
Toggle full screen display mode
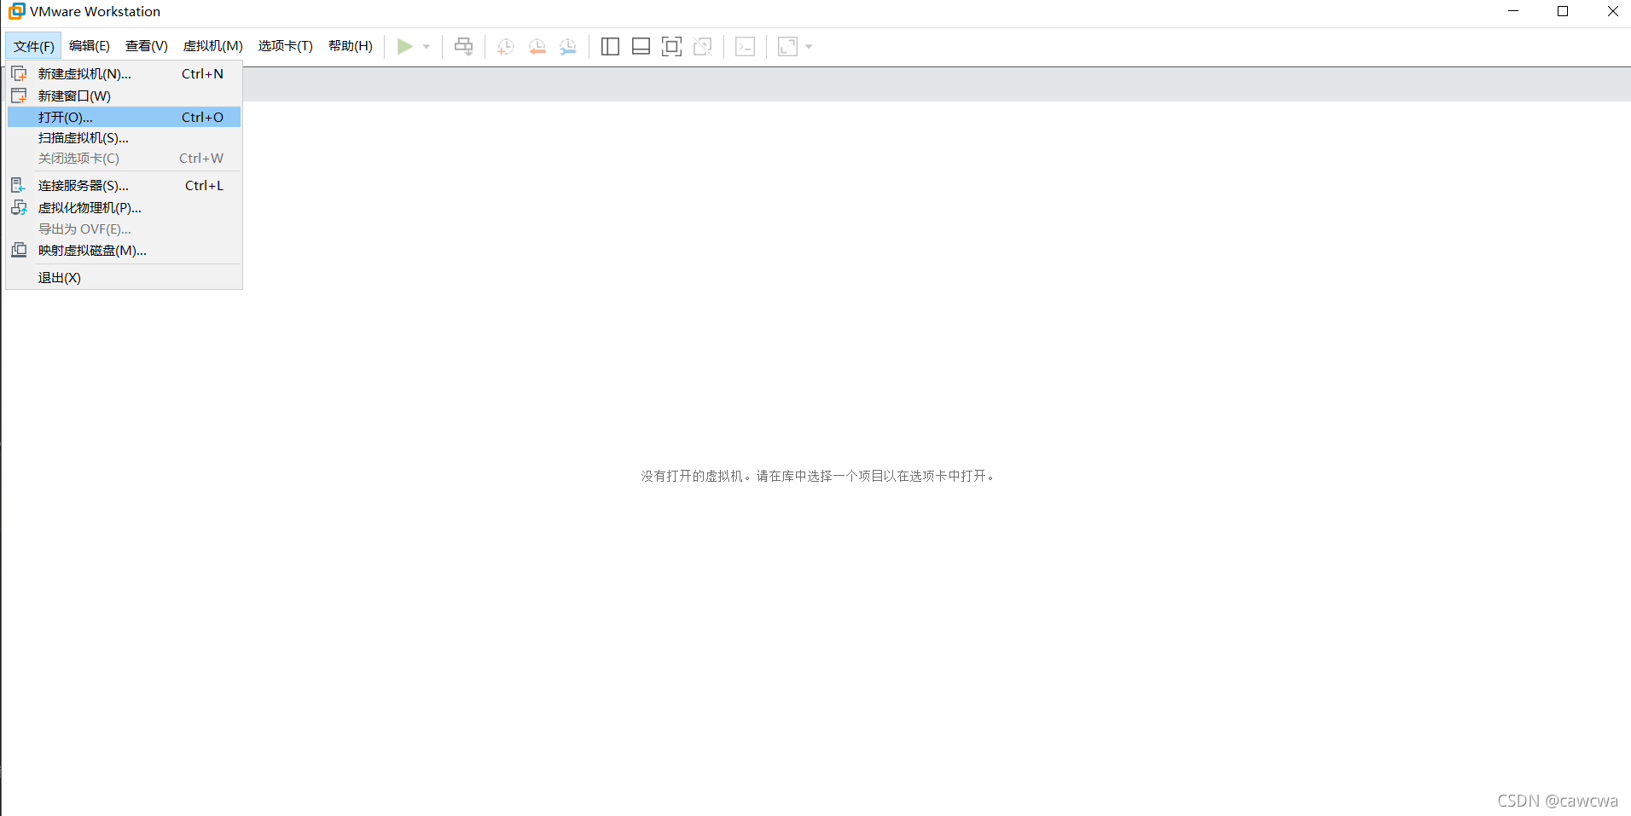click(x=671, y=46)
